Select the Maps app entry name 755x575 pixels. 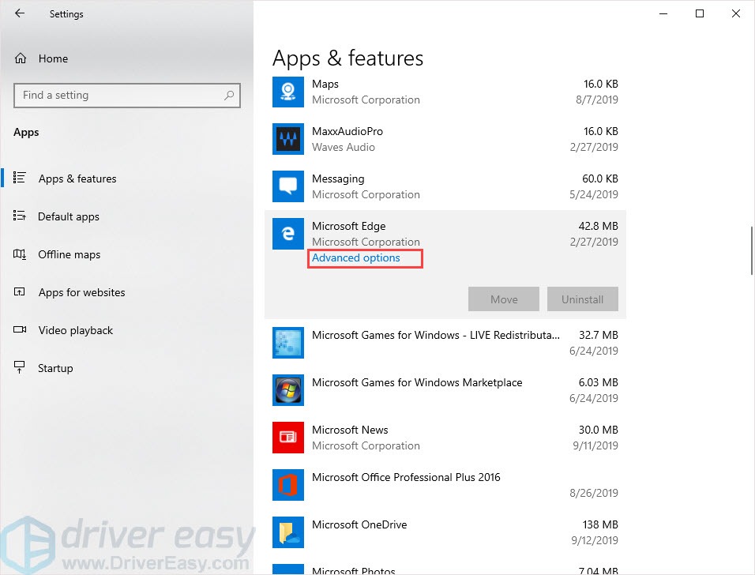[325, 84]
